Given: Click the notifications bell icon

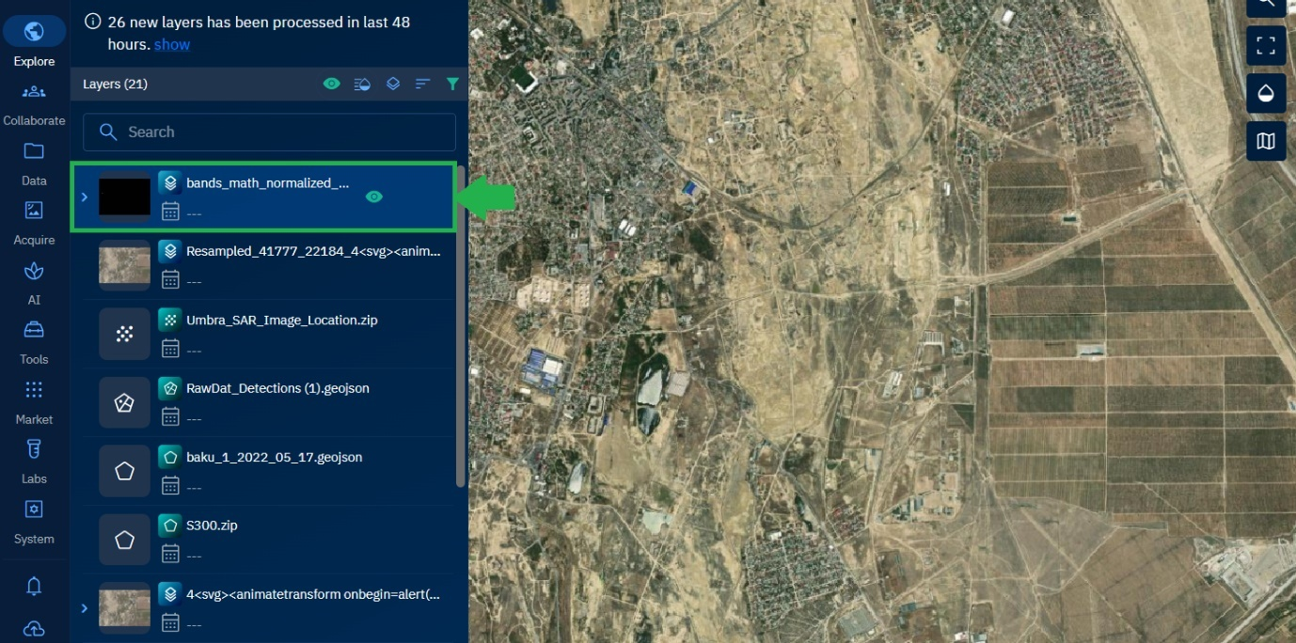Looking at the screenshot, I should click(34, 587).
